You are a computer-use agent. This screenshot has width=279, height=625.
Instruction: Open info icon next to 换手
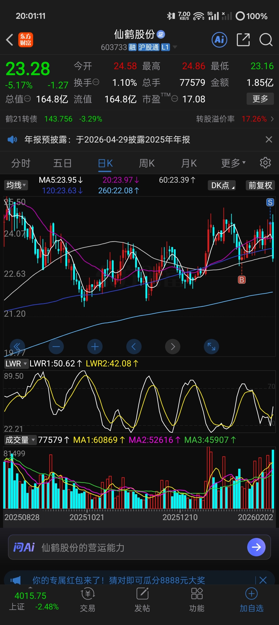point(96,82)
